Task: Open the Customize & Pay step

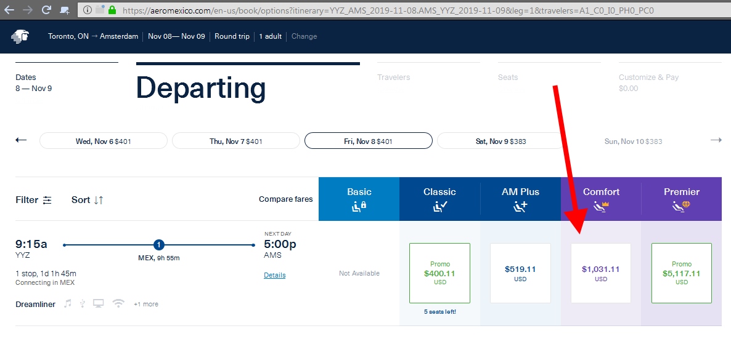Action: coord(670,78)
